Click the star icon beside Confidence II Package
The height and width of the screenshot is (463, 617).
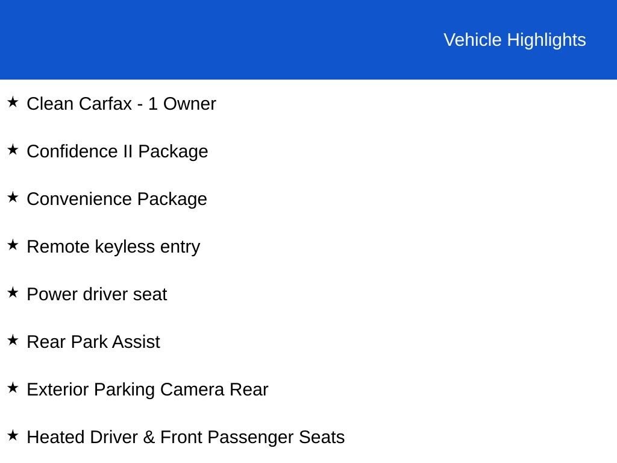(x=13, y=150)
